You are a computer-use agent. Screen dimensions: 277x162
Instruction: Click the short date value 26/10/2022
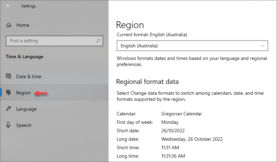[x=173, y=131]
